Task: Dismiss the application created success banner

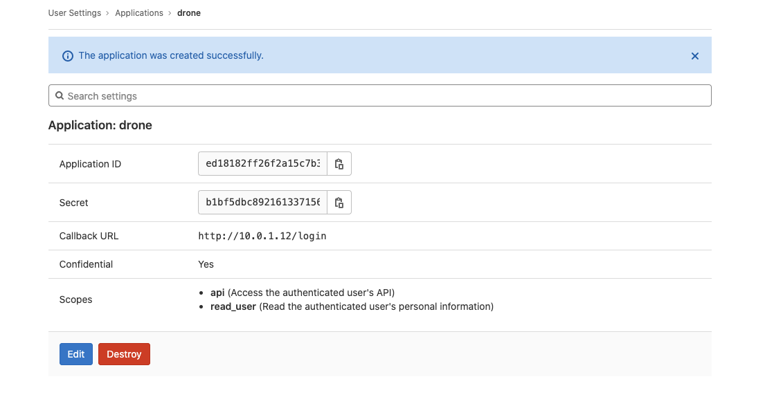Action: point(695,56)
